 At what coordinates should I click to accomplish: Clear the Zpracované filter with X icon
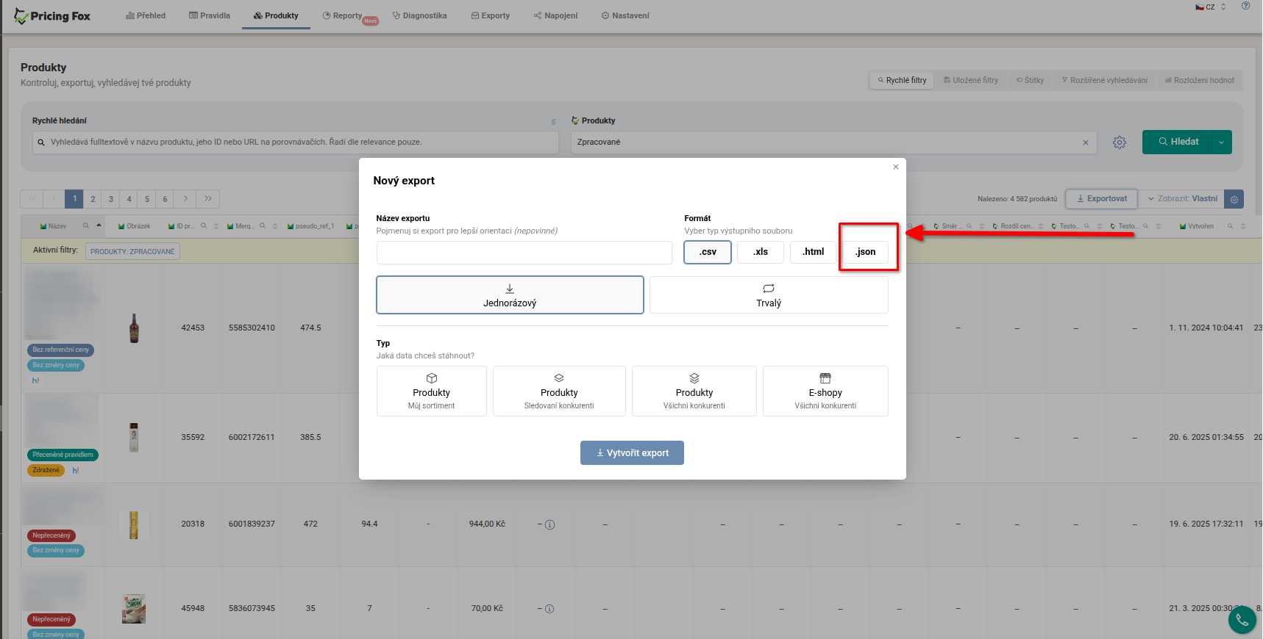click(x=1085, y=142)
